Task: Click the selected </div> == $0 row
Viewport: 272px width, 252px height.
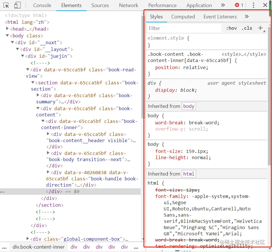Action: [x=70, y=192]
